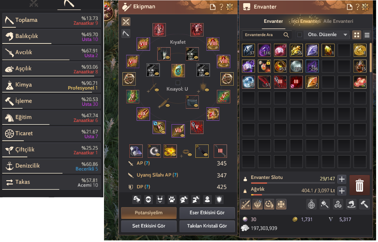This screenshot has width=378, height=242.
Task: Toggle the checkbox beside Oto. Düzenle
Action: [x=300, y=35]
